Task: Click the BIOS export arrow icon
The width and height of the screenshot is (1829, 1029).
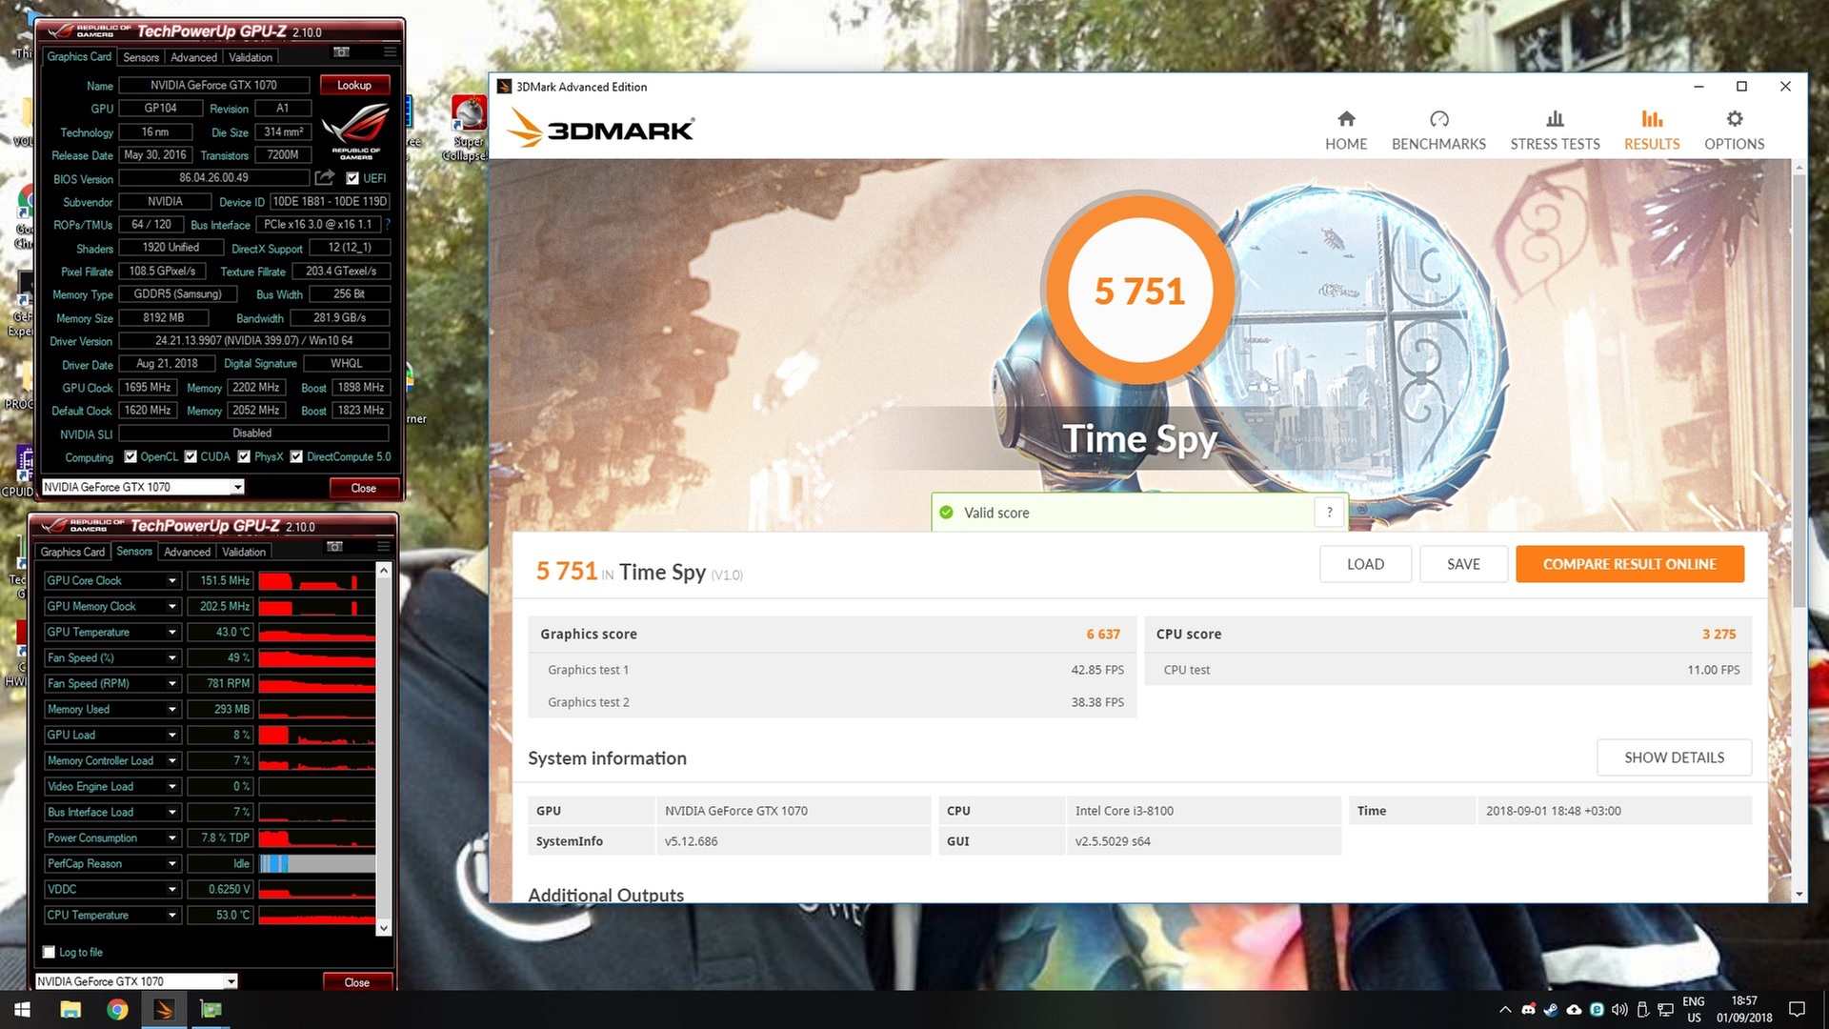Action: click(325, 177)
